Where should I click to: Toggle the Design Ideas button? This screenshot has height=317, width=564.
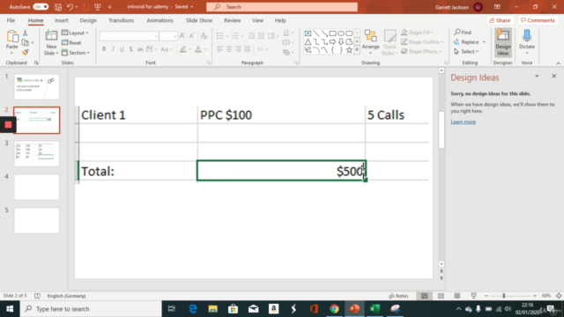[503, 42]
